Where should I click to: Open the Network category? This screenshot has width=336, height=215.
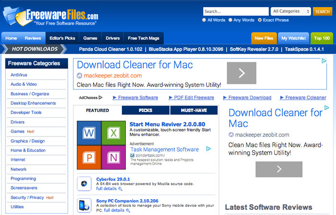18,169
